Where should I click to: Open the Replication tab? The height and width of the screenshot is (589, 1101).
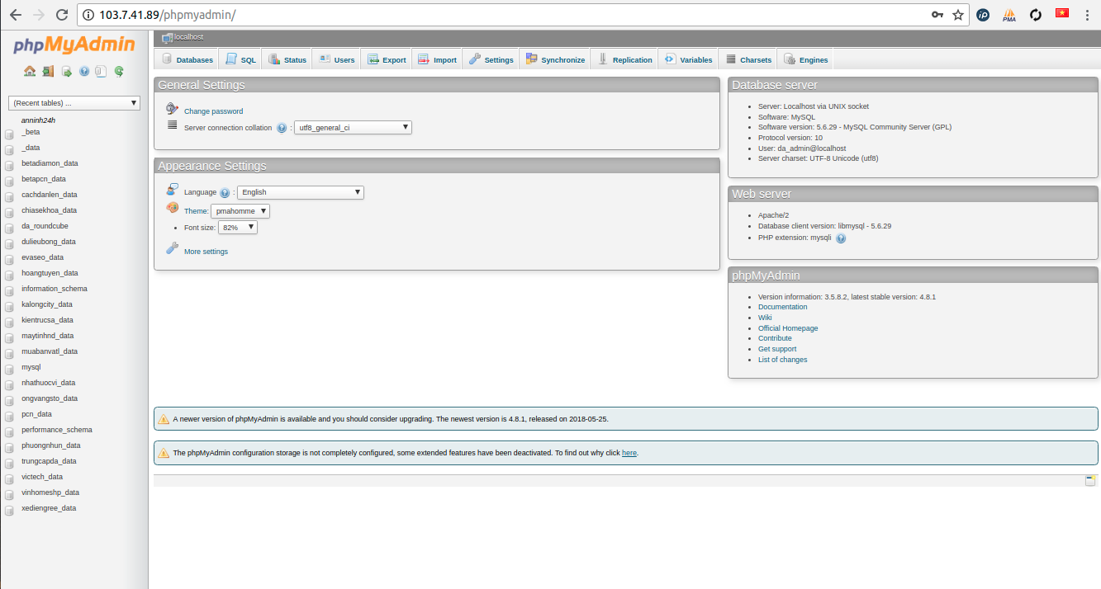pyautogui.click(x=625, y=59)
